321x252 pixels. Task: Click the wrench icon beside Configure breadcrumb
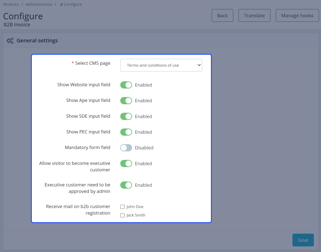coord(61,5)
